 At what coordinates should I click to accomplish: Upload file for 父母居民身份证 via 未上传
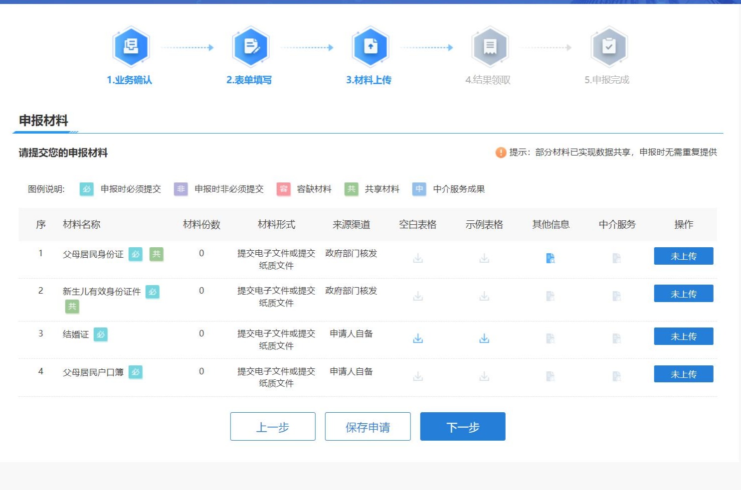(683, 256)
